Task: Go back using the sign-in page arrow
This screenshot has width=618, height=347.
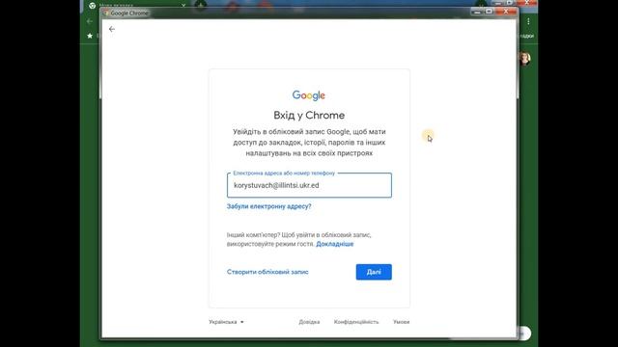Action: coord(112,29)
